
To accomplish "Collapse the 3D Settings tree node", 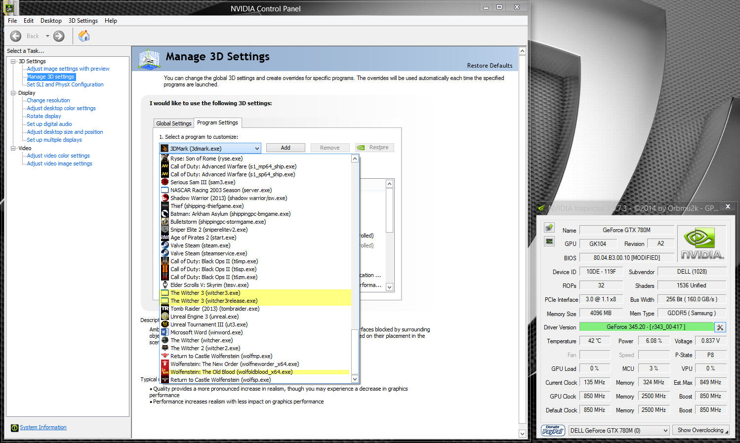I will click(x=13, y=61).
